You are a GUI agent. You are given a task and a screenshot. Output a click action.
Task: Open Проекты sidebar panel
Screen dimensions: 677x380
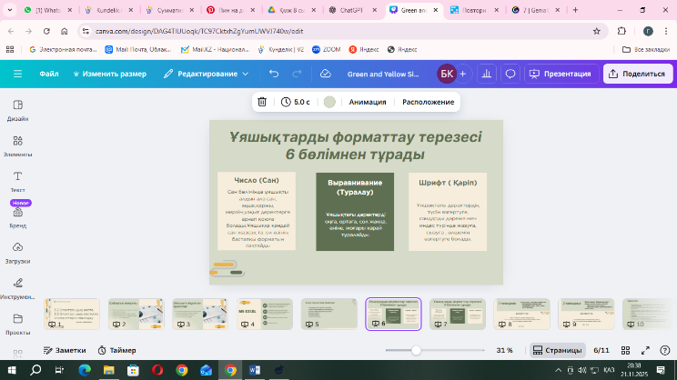[17, 325]
